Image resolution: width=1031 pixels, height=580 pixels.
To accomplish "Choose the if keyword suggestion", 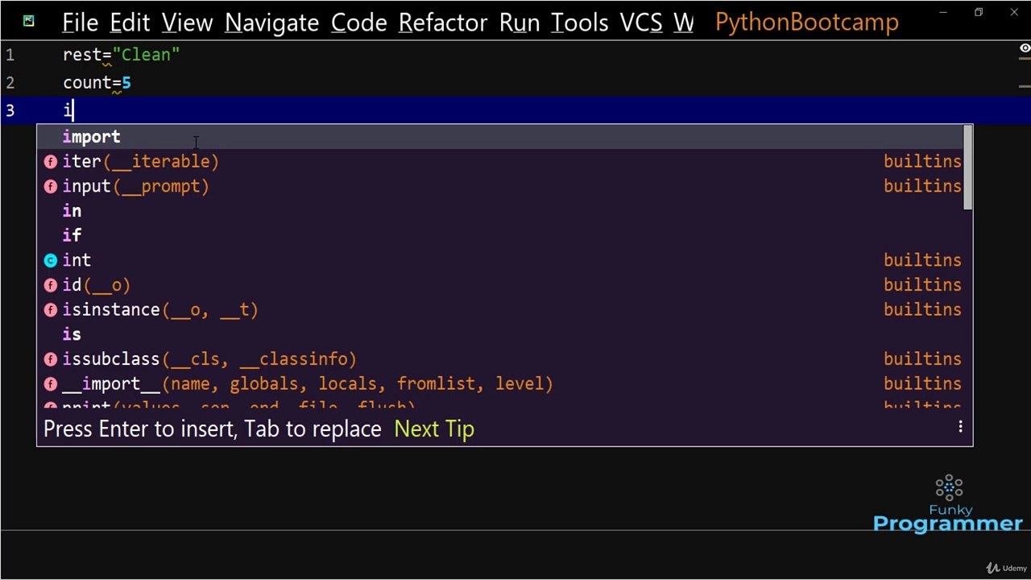I will (x=72, y=235).
